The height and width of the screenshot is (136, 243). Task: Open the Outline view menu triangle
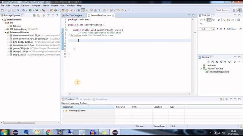pos(240,62)
